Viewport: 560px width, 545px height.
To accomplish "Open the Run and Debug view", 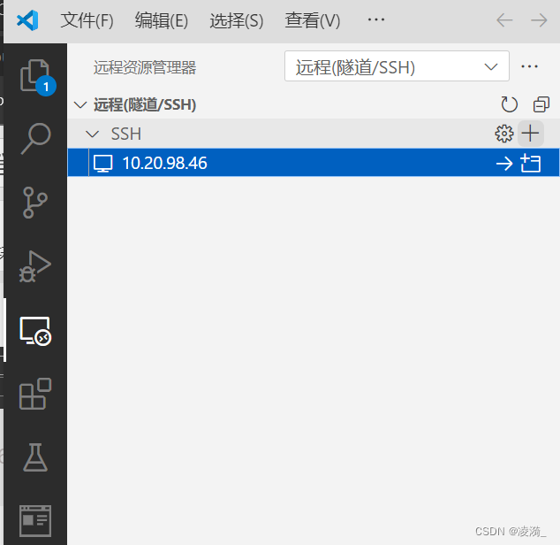I will point(35,266).
